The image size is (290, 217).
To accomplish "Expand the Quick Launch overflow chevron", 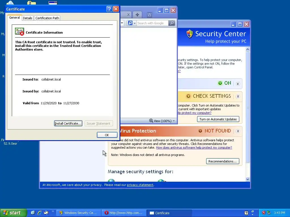I will click(53, 211).
